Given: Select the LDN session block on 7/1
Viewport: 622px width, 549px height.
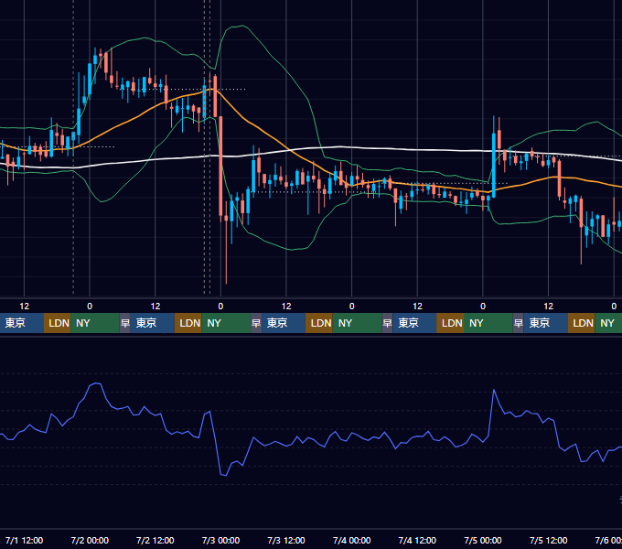Looking at the screenshot, I should 57,323.
